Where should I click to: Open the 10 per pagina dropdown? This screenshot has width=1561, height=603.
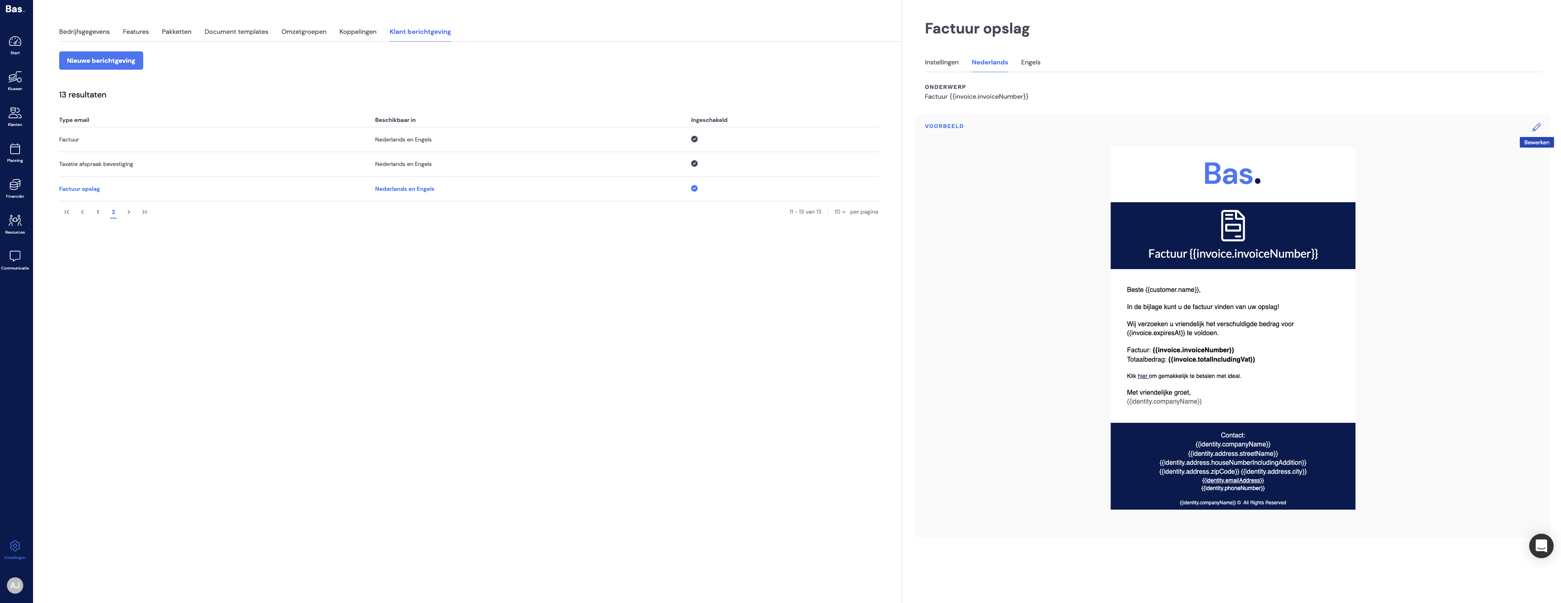point(840,212)
